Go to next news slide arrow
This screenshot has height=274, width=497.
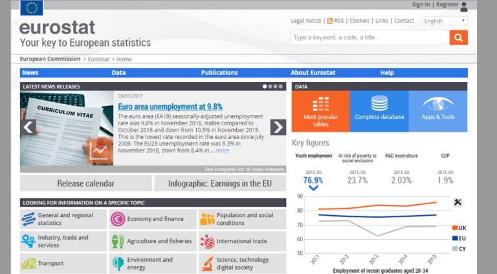tap(278, 127)
